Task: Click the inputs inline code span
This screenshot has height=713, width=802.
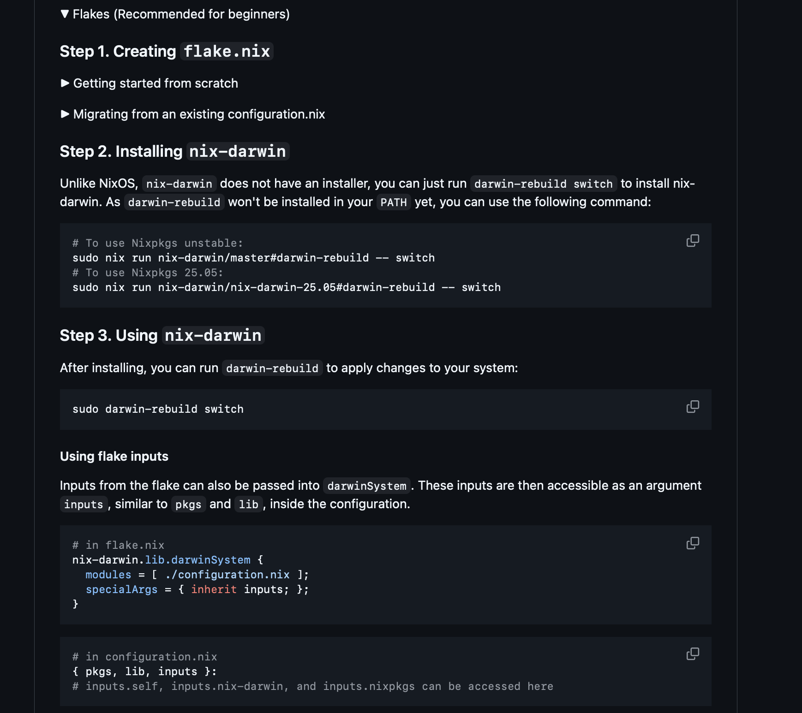Action: coord(84,504)
